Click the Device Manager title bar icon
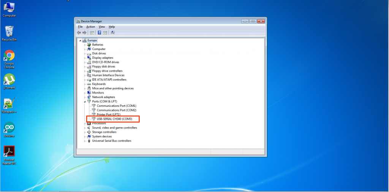The width and height of the screenshot is (389, 192). [x=78, y=21]
